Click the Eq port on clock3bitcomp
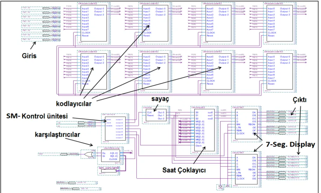The width and height of the screenshot is (321, 193). click(104, 153)
